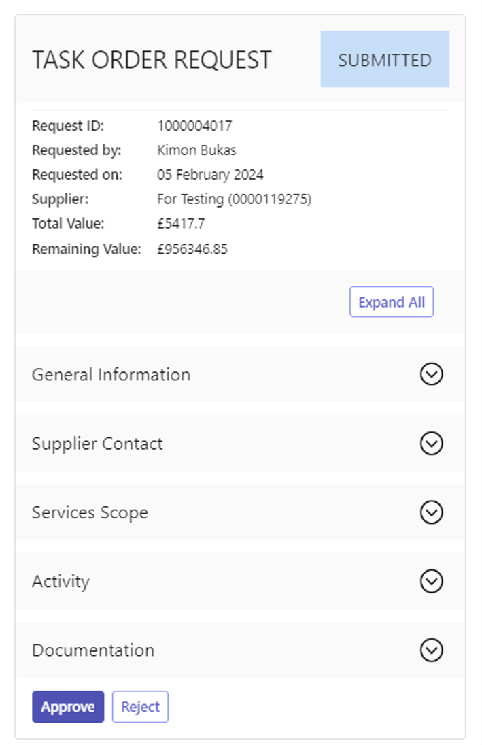Screen dimensions: 482x745
Task: Click requester name Kimon Bukas
Action: (196, 150)
